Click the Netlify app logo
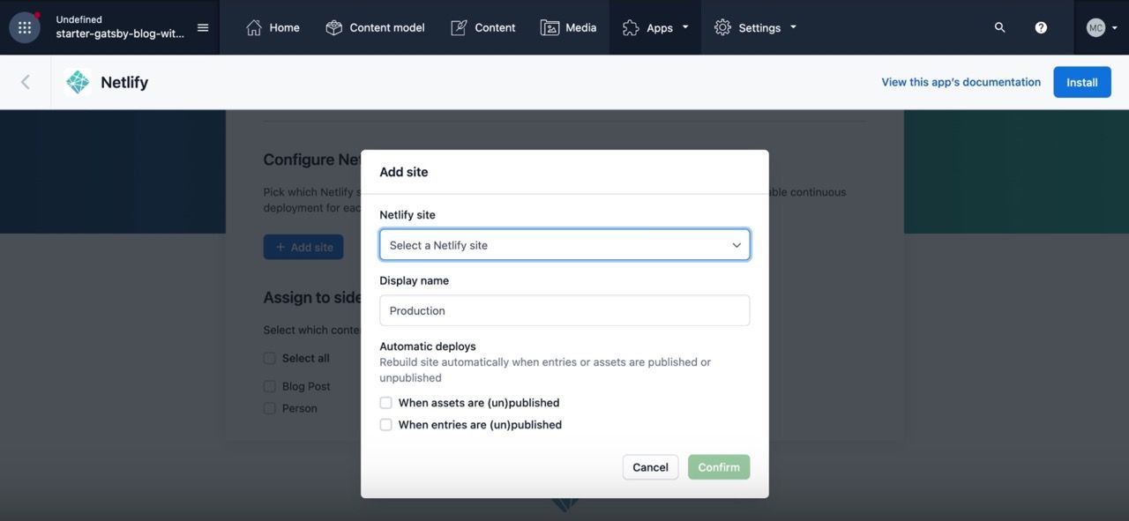This screenshot has width=1129, height=521. coord(78,82)
